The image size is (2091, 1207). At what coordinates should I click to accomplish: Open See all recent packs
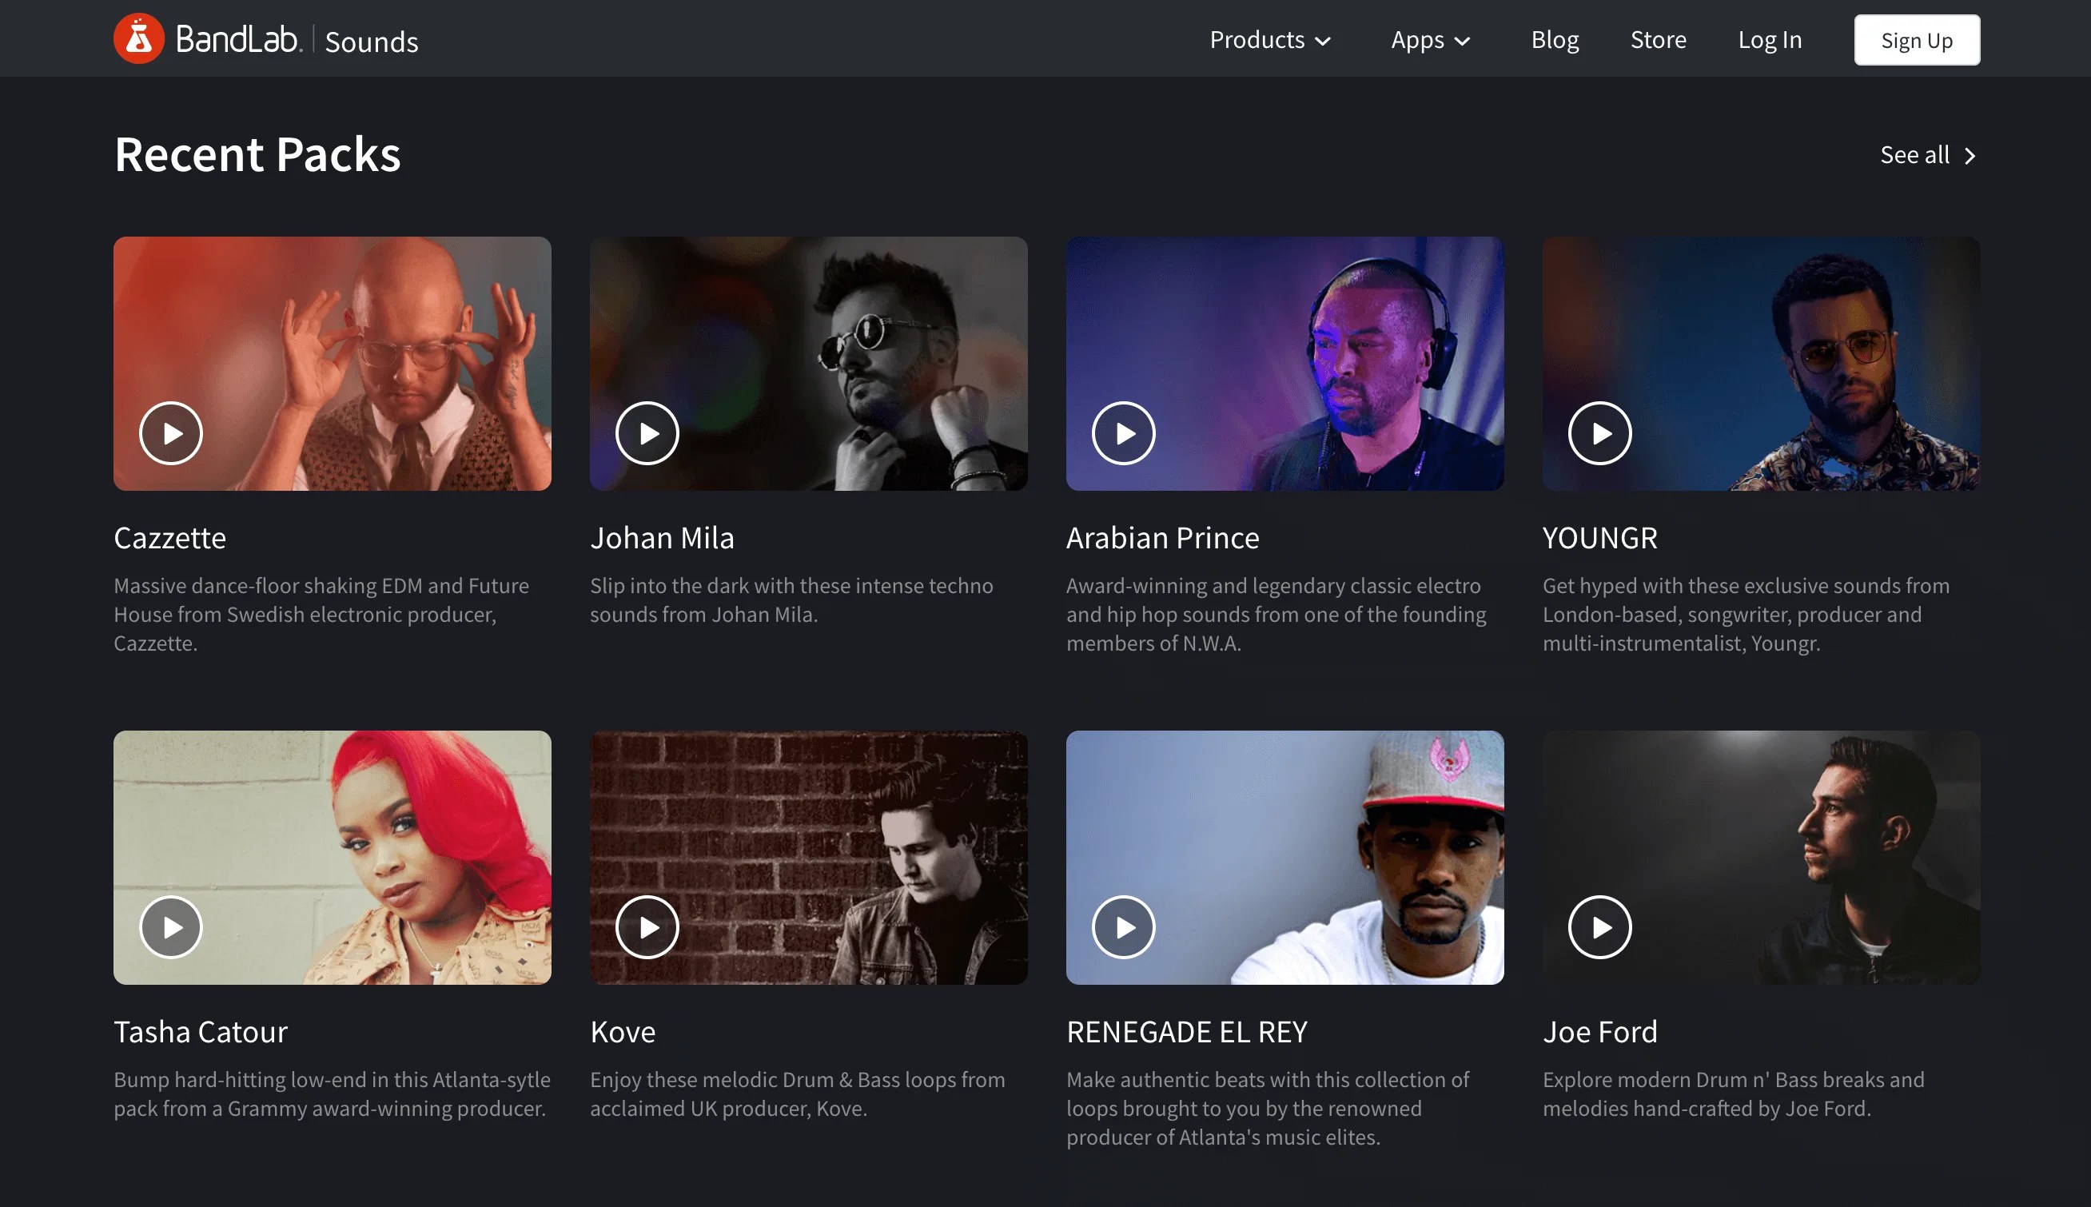[1928, 155]
